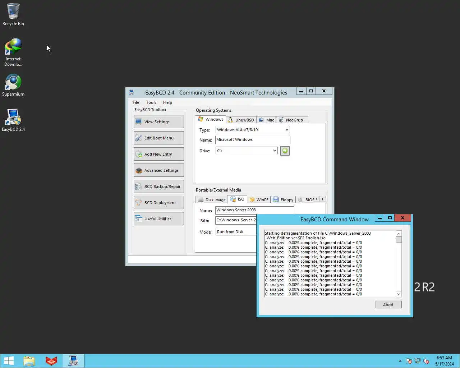Maximize the EasyBCD Command Window
This screenshot has height=368, width=460.
pyautogui.click(x=390, y=218)
